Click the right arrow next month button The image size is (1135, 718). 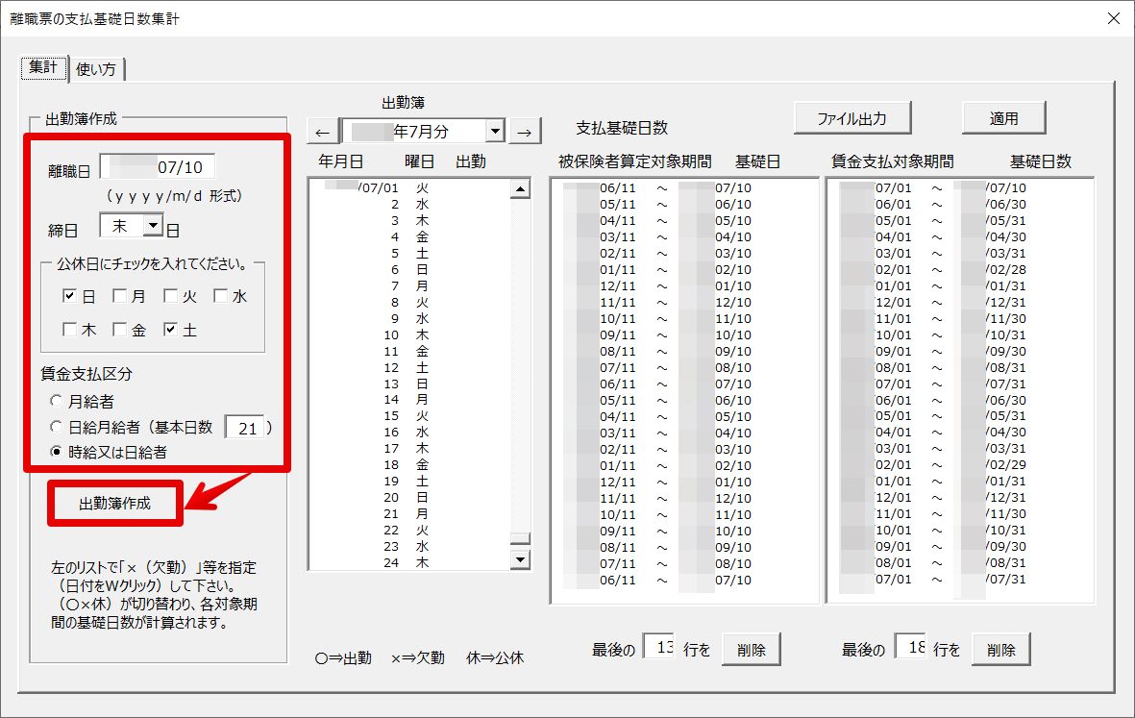pyautogui.click(x=525, y=132)
